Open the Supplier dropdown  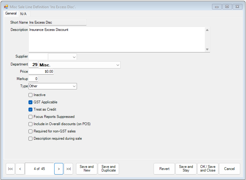(x=74, y=57)
